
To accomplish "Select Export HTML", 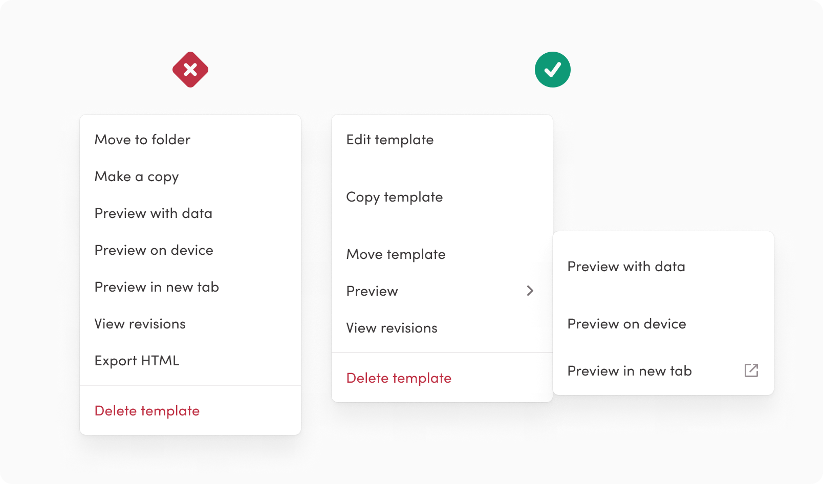I will 137,361.
